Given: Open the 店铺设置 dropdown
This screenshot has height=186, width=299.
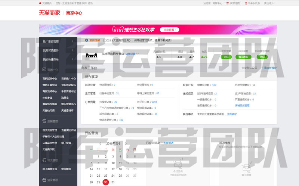Looking at the screenshot, I should (132, 54).
